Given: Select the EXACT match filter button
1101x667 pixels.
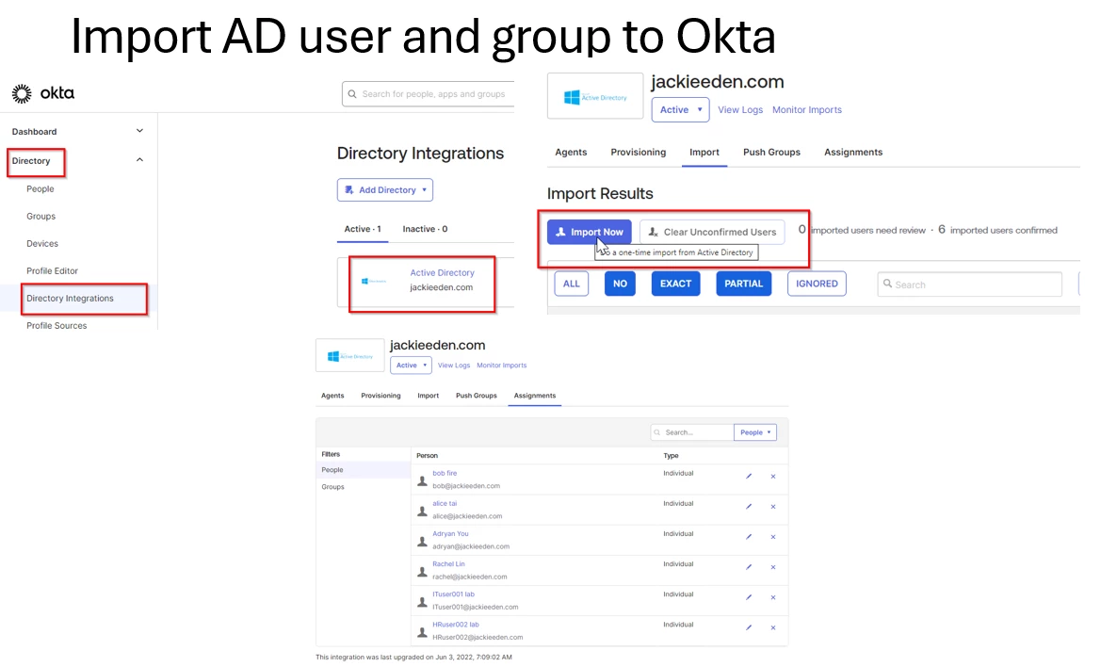Looking at the screenshot, I should pos(675,284).
